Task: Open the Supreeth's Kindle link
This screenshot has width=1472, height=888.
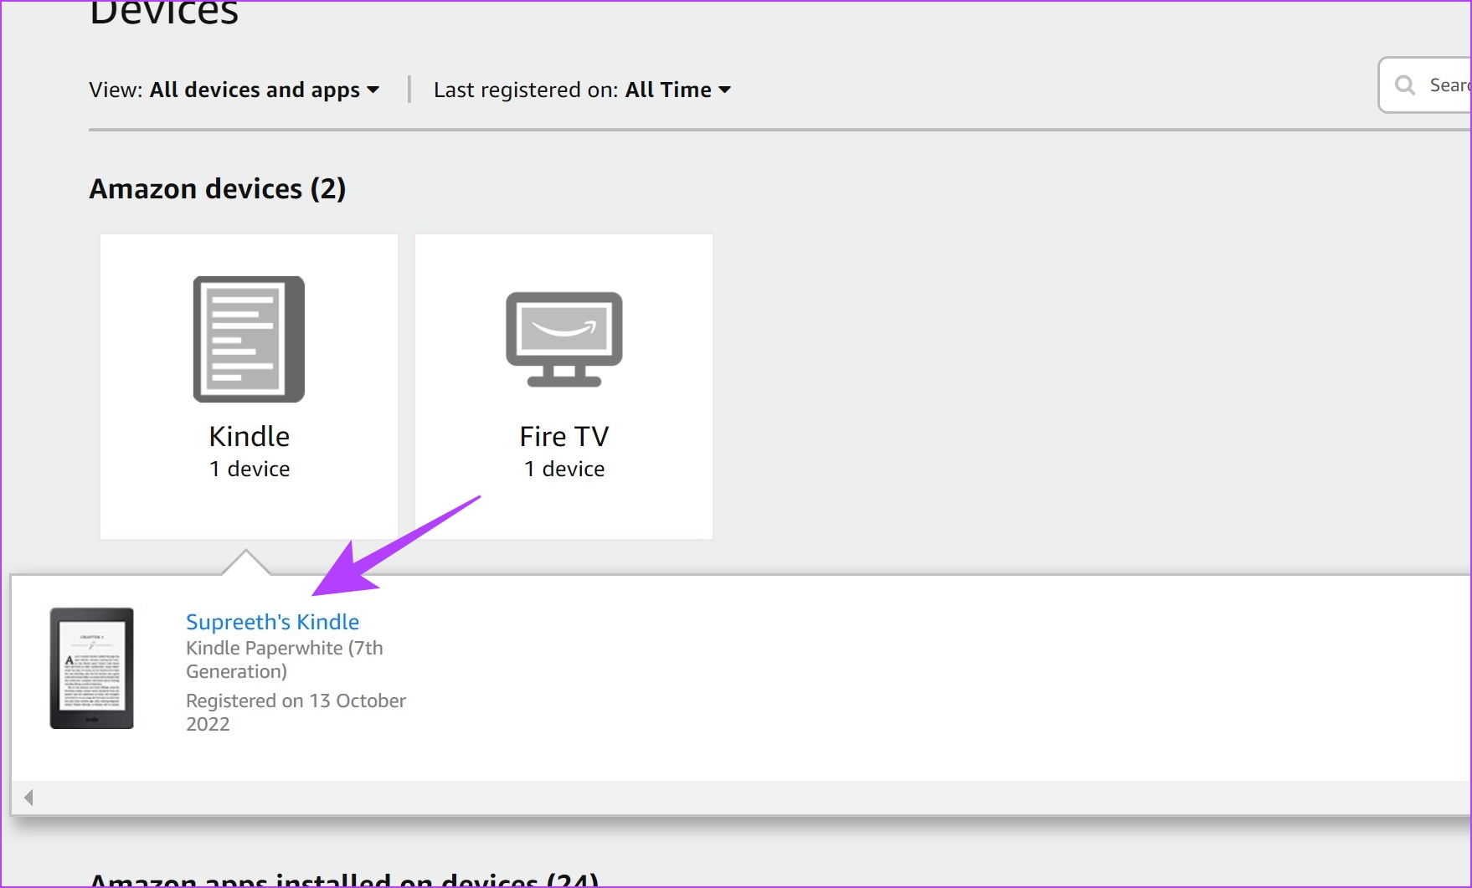Action: (272, 622)
